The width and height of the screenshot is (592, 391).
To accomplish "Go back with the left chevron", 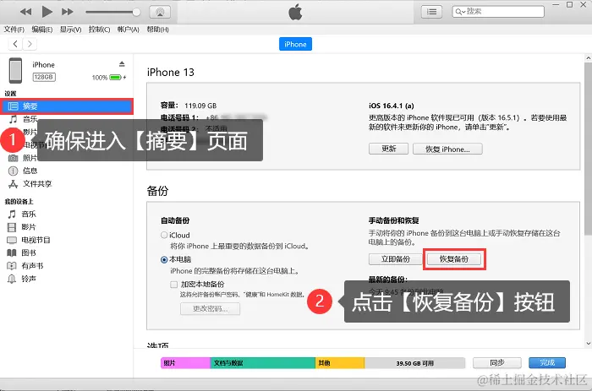I will point(15,44).
